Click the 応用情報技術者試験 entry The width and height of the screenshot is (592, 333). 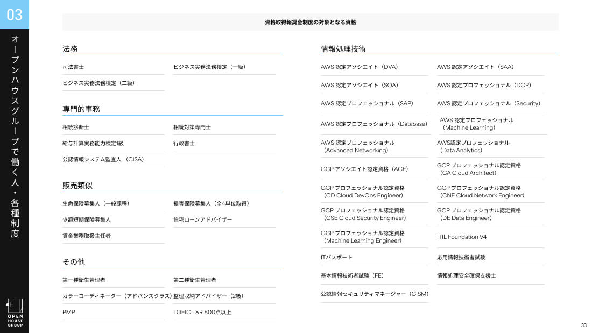(461, 258)
